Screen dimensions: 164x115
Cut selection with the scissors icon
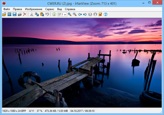point(32,14)
